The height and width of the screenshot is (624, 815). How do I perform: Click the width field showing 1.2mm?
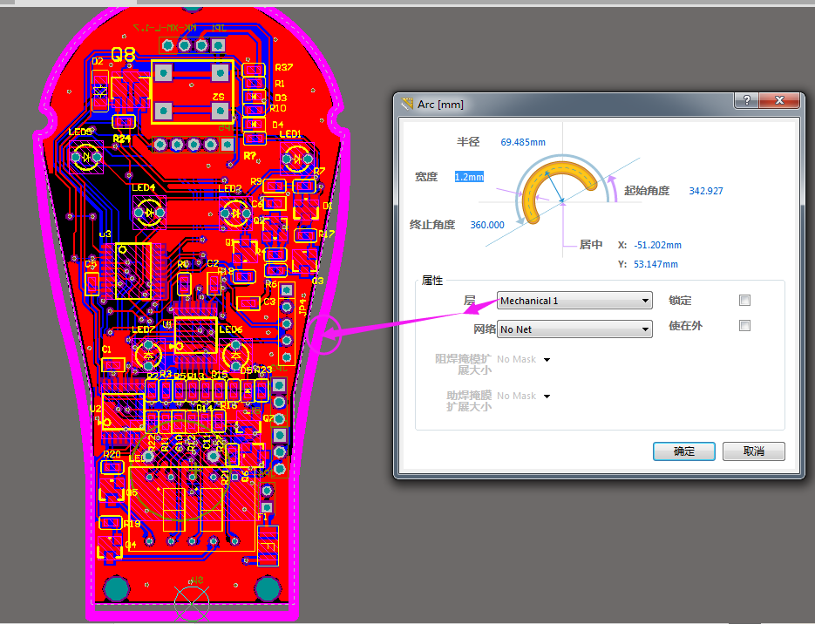pyautogui.click(x=469, y=177)
